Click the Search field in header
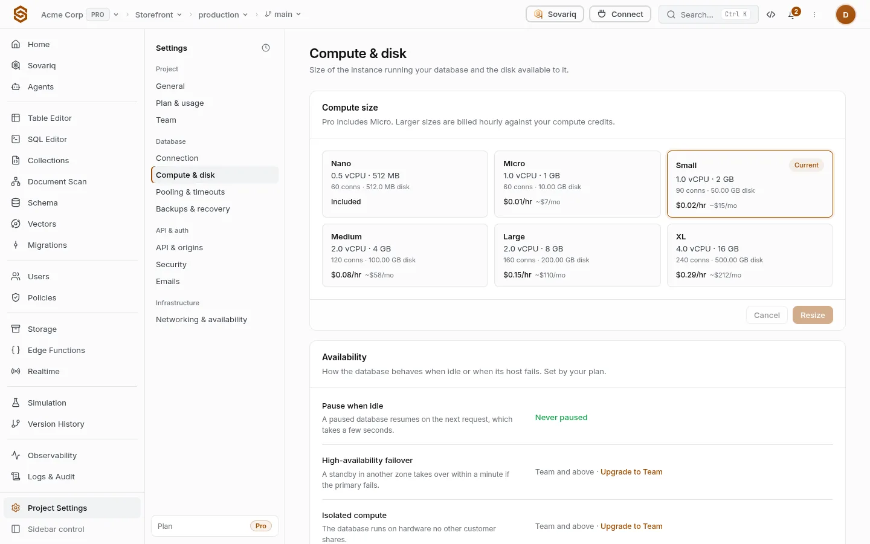Image resolution: width=870 pixels, height=544 pixels. [x=709, y=15]
